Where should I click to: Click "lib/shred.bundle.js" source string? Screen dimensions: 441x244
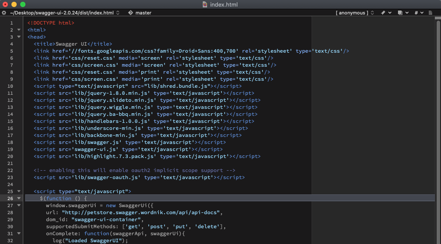coord(177,86)
